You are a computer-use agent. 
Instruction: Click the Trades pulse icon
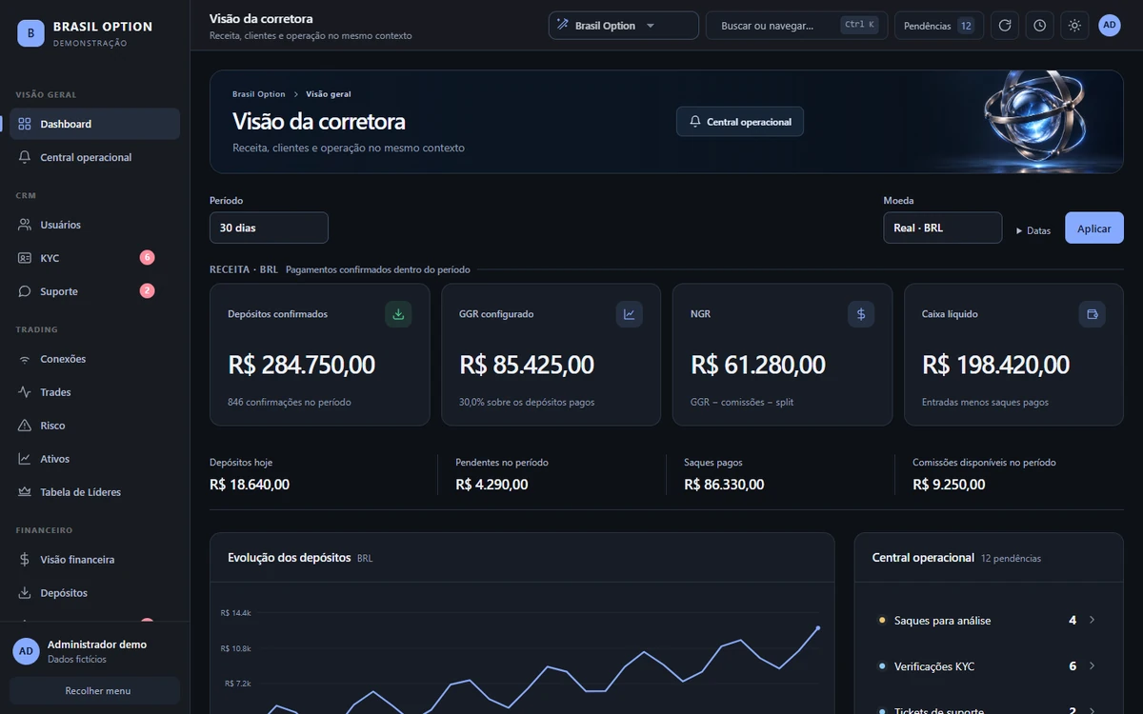click(x=25, y=392)
